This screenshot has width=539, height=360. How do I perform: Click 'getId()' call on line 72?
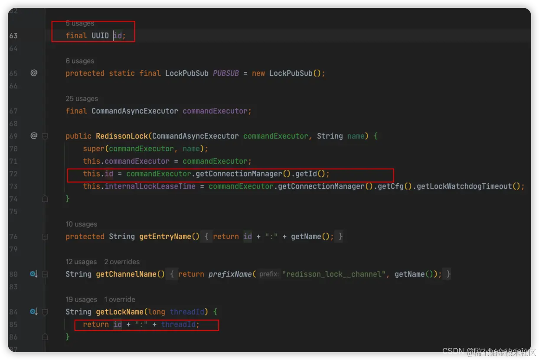coord(310,174)
